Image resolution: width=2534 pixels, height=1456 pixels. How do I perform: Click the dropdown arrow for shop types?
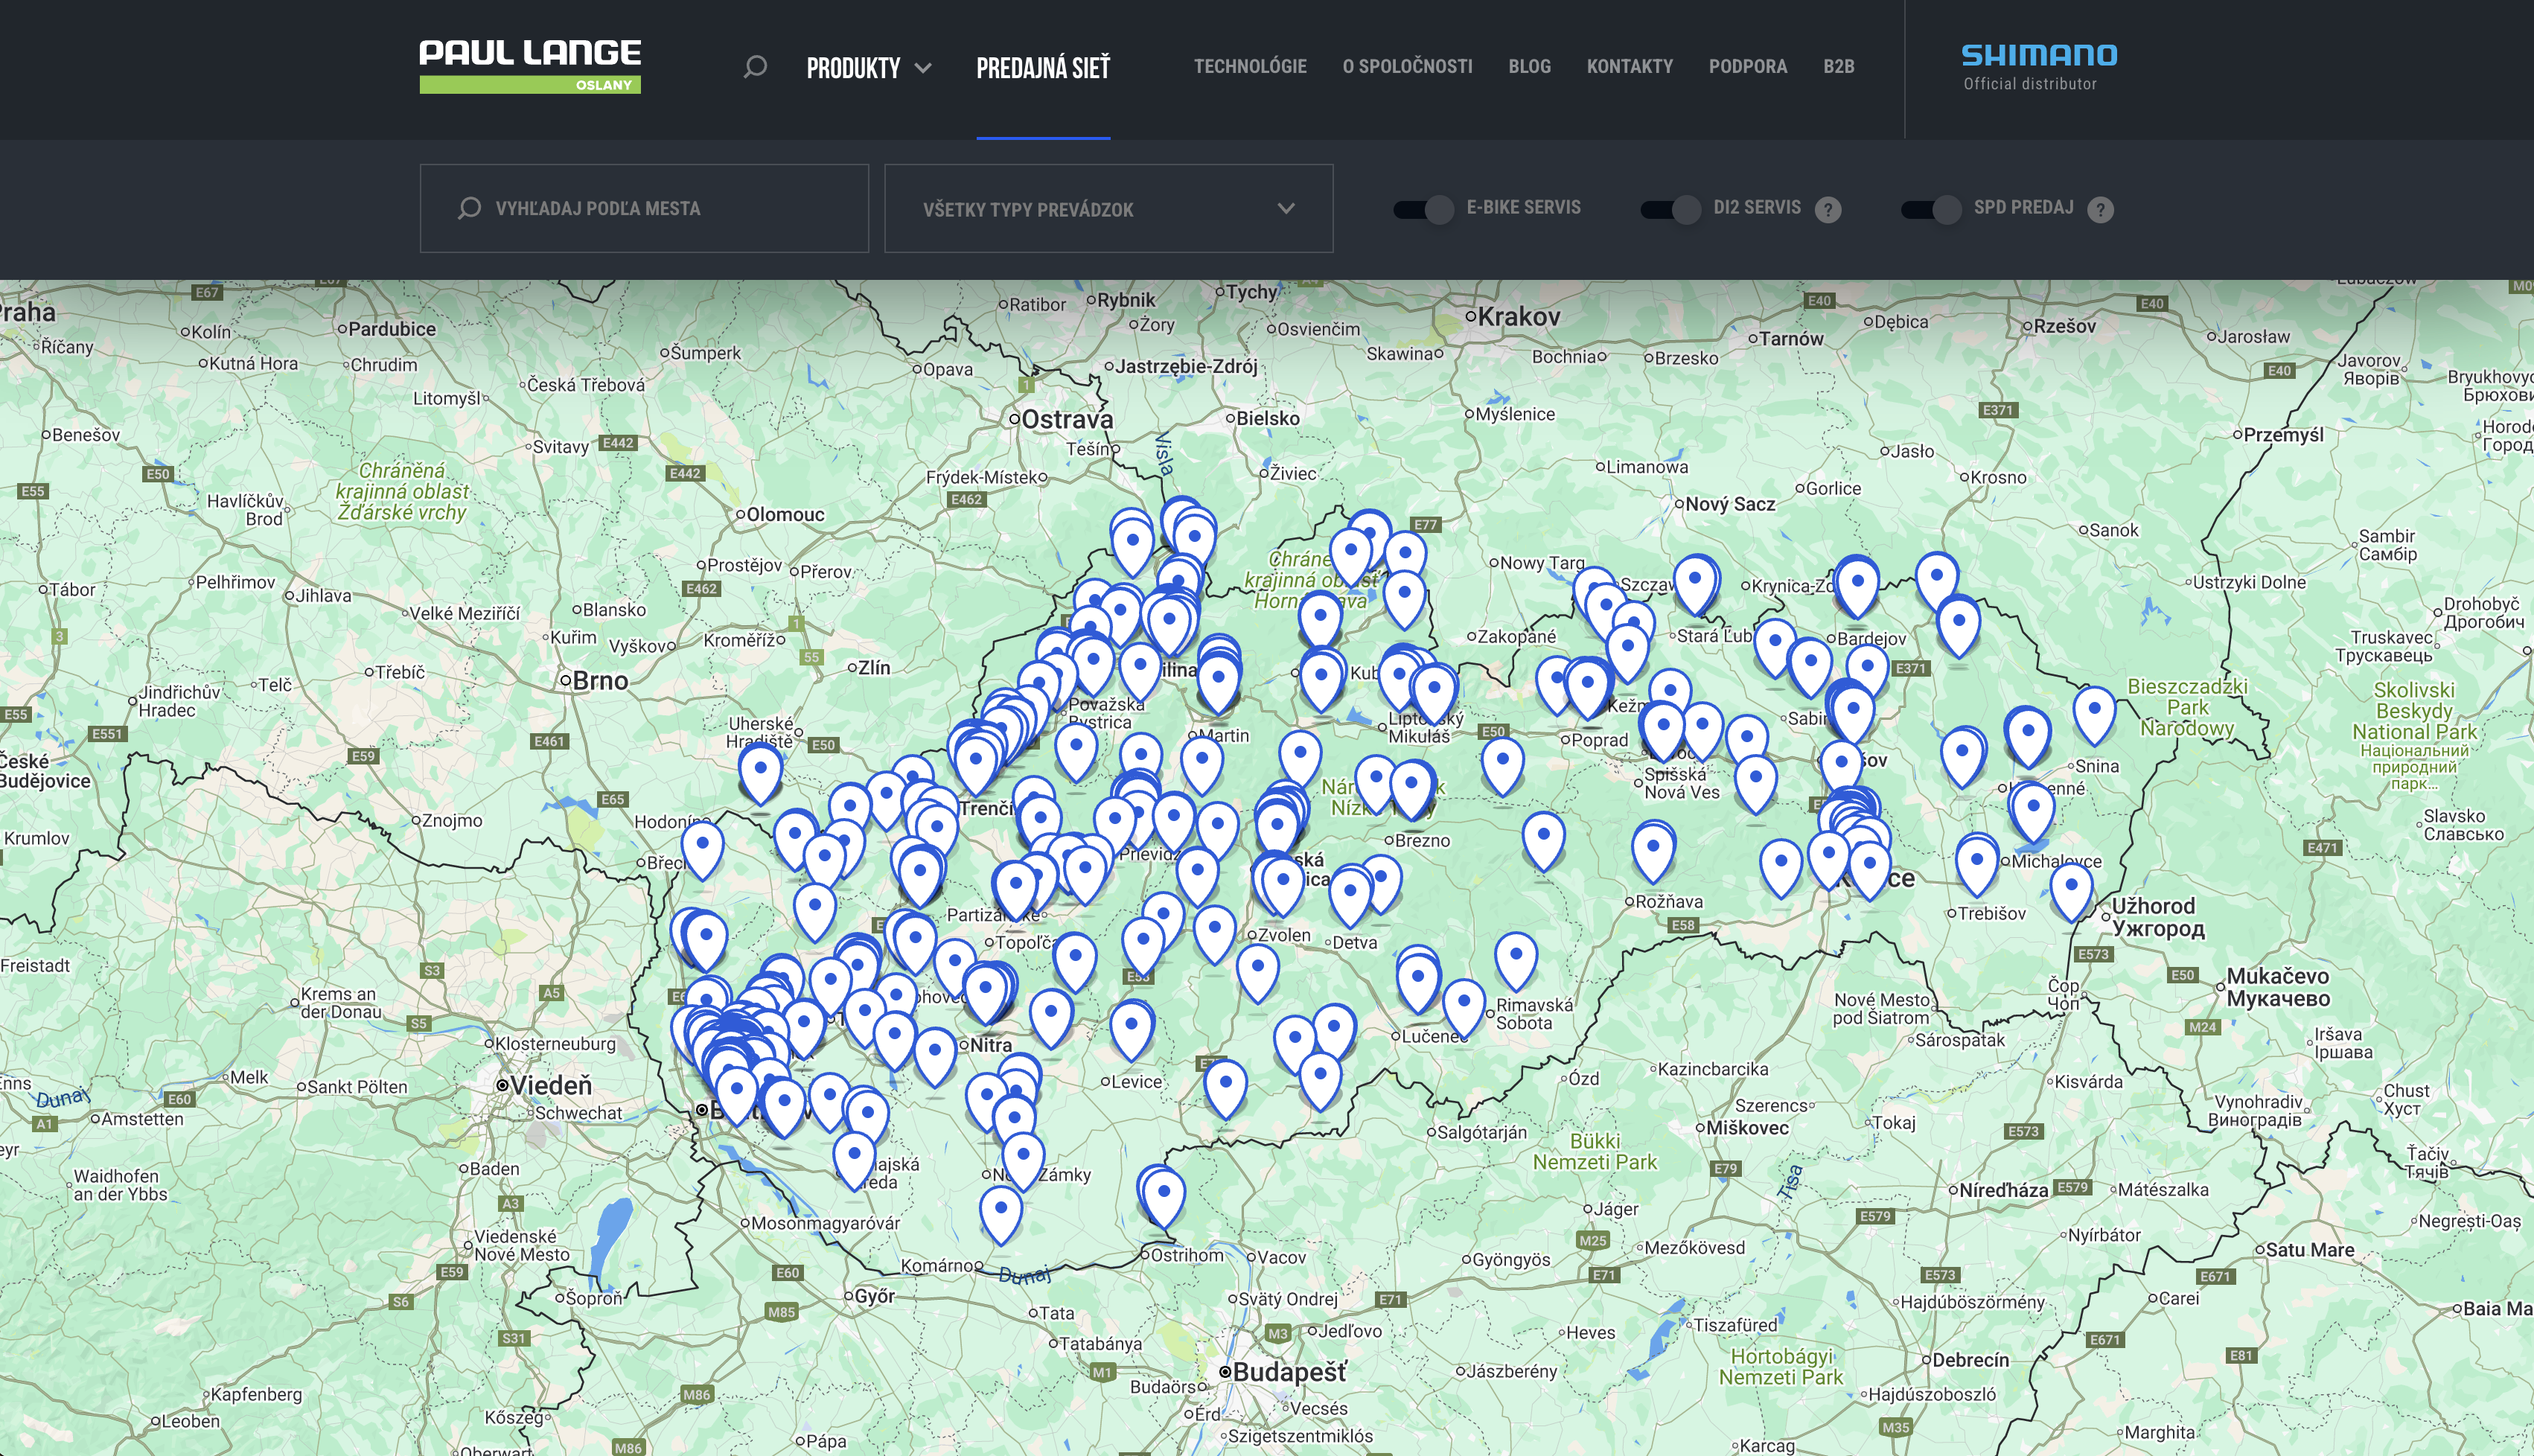(1286, 208)
